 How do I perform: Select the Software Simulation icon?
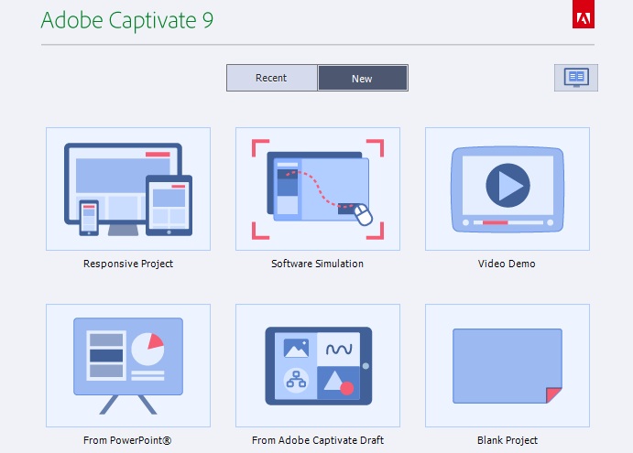pos(318,189)
